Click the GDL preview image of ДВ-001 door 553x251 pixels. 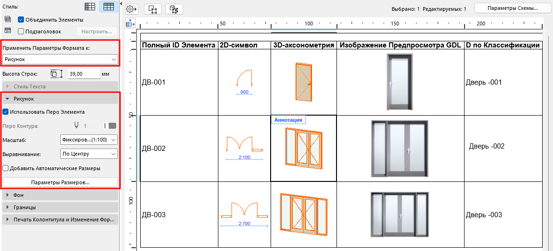point(400,82)
